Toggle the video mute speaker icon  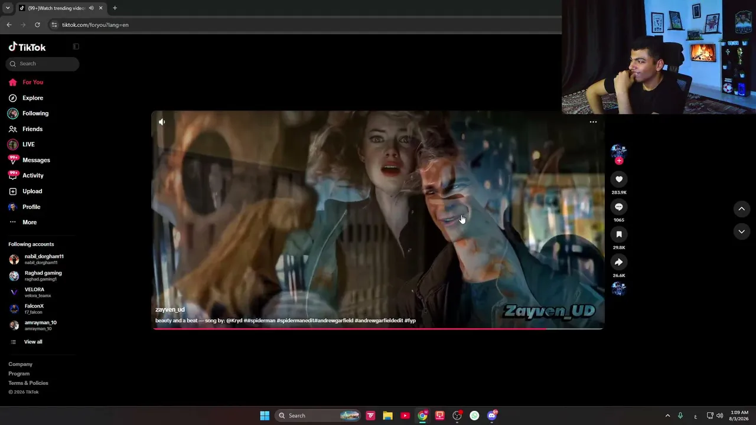(162, 122)
